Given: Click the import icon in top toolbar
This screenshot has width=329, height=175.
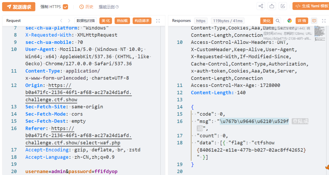Looking at the screenshot, I should tap(283, 6).
